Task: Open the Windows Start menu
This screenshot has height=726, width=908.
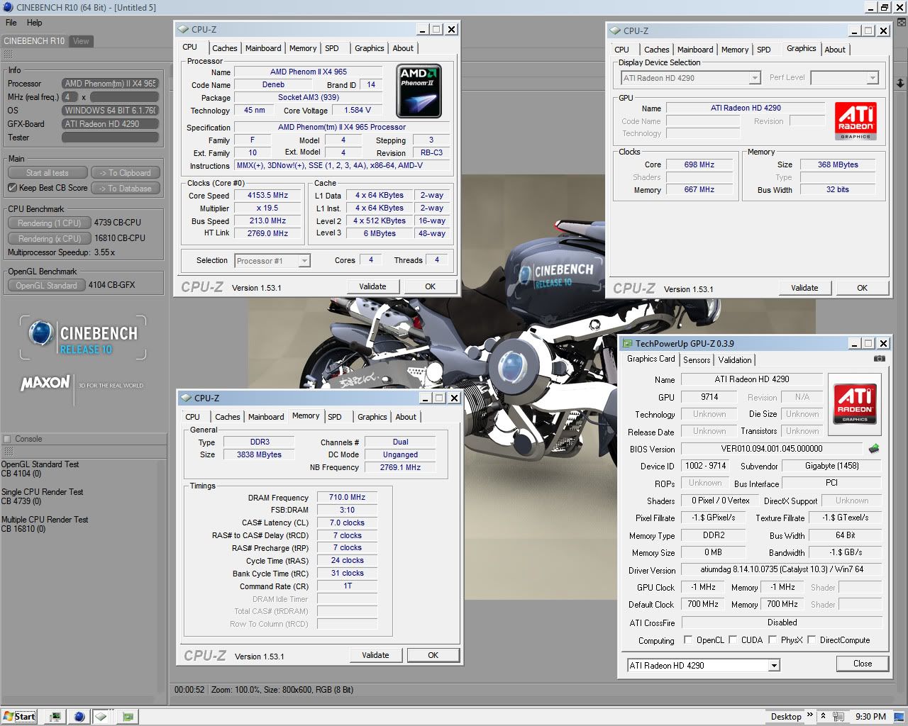Action: 19,717
